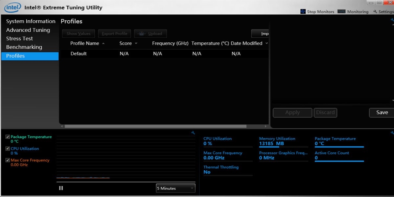The height and width of the screenshot is (197, 394).
Task: Open the 5 Minutes time range dropdown
Action: [175, 188]
